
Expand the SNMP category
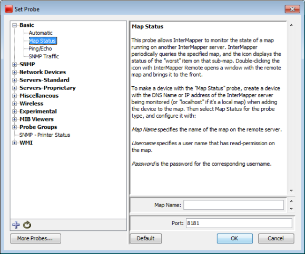[14, 65]
